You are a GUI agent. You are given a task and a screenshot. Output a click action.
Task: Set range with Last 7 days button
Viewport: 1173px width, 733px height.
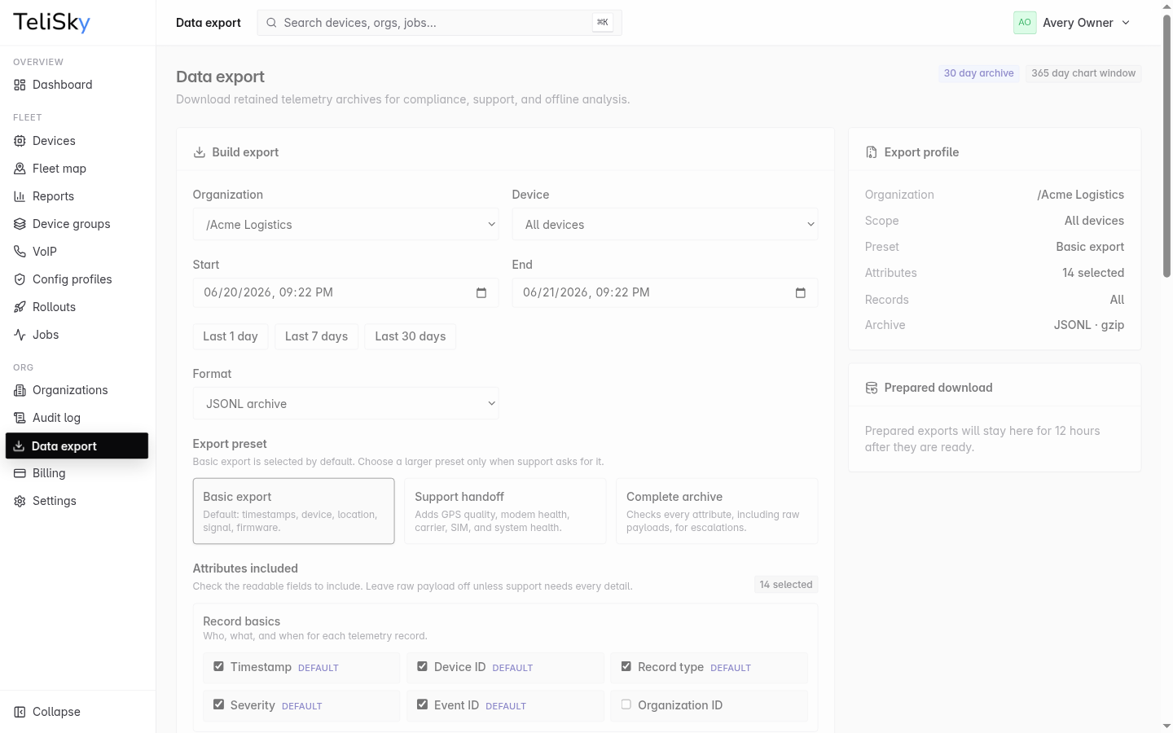316,336
